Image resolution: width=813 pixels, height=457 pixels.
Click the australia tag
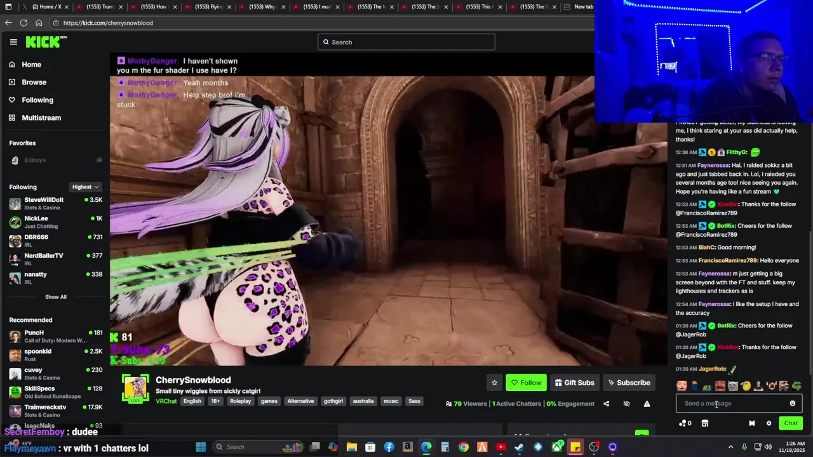[x=363, y=401]
